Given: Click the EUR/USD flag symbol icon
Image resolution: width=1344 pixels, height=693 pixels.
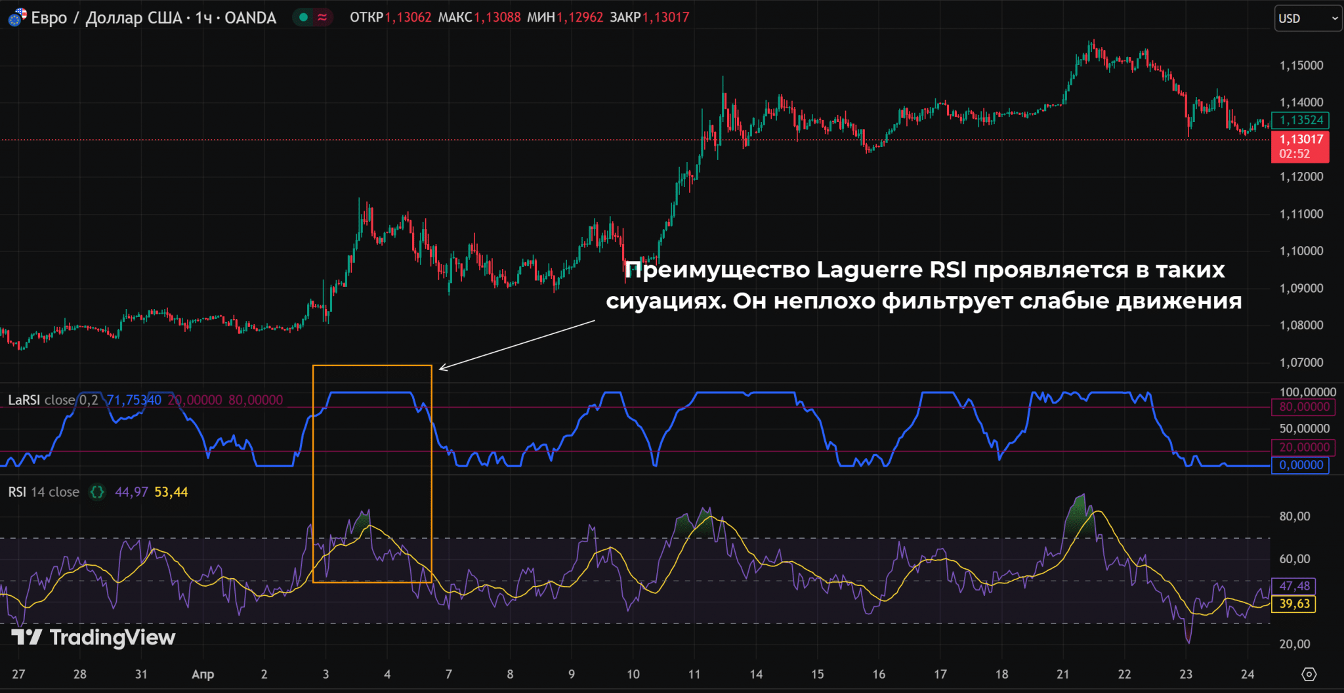Looking at the screenshot, I should coord(17,18).
